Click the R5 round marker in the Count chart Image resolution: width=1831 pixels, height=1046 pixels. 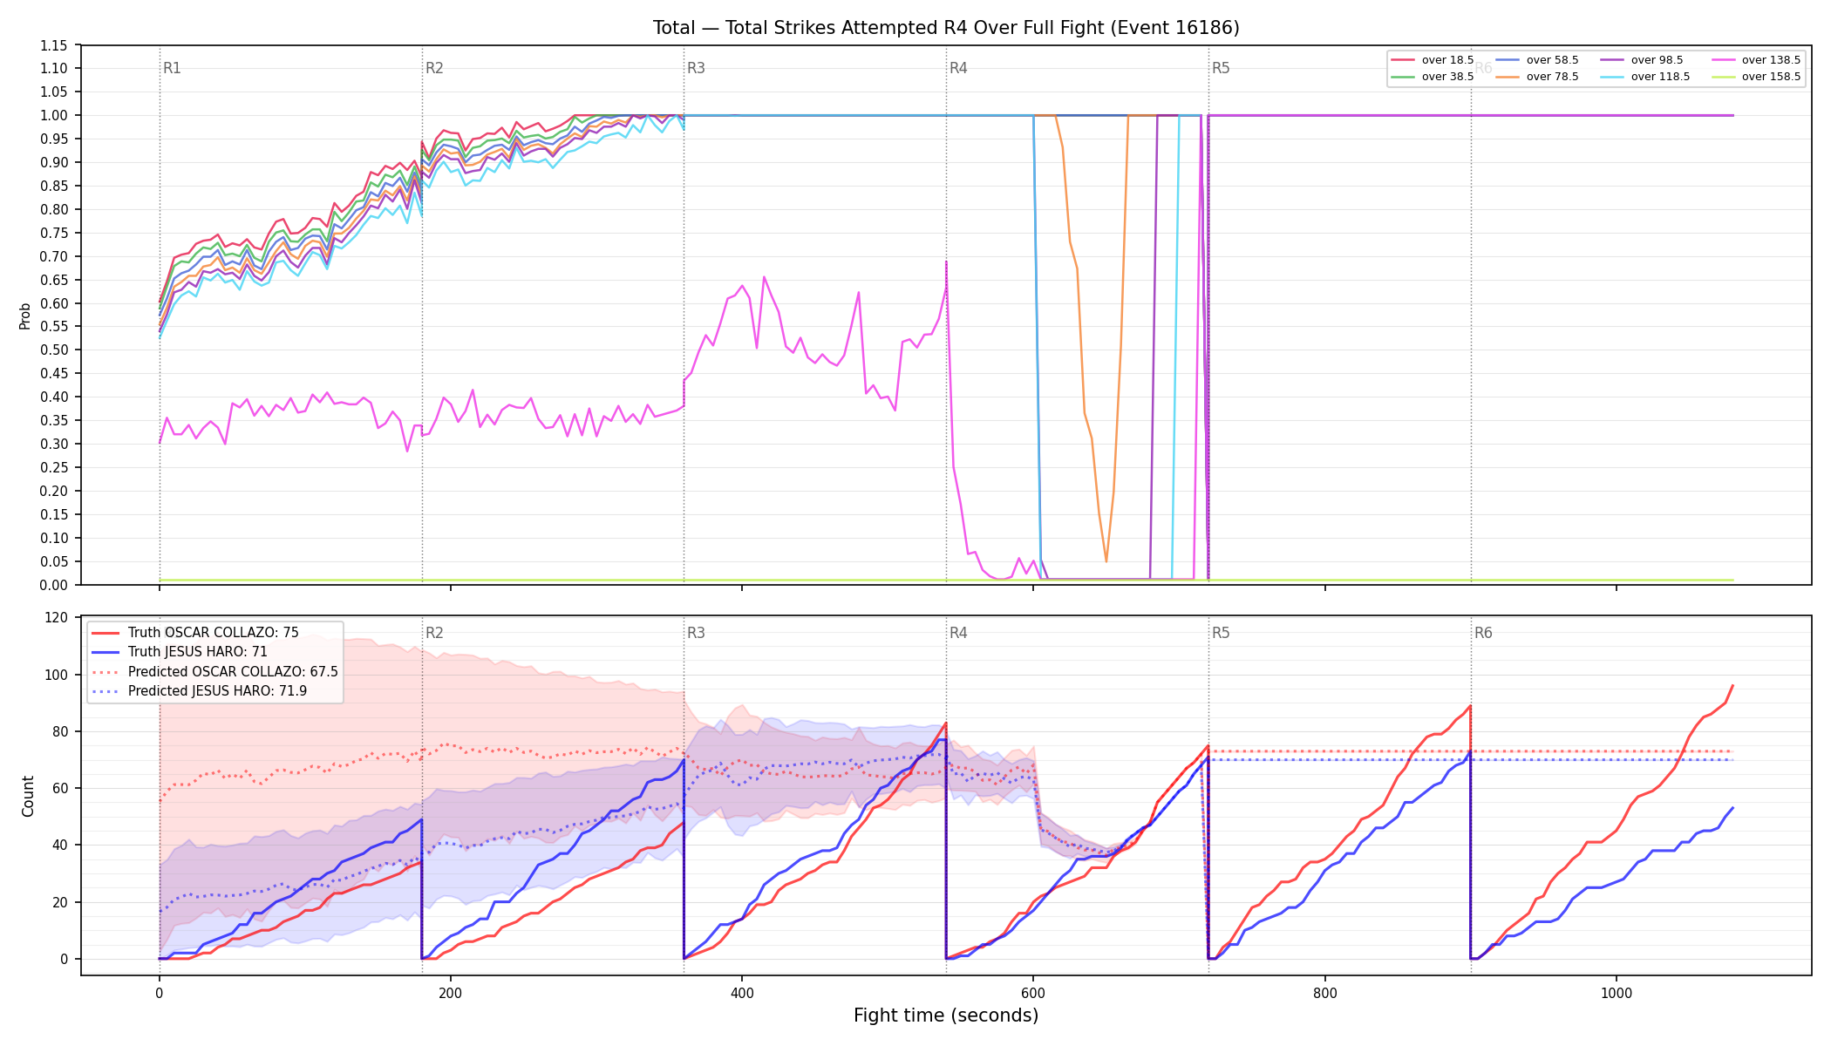tap(1221, 633)
